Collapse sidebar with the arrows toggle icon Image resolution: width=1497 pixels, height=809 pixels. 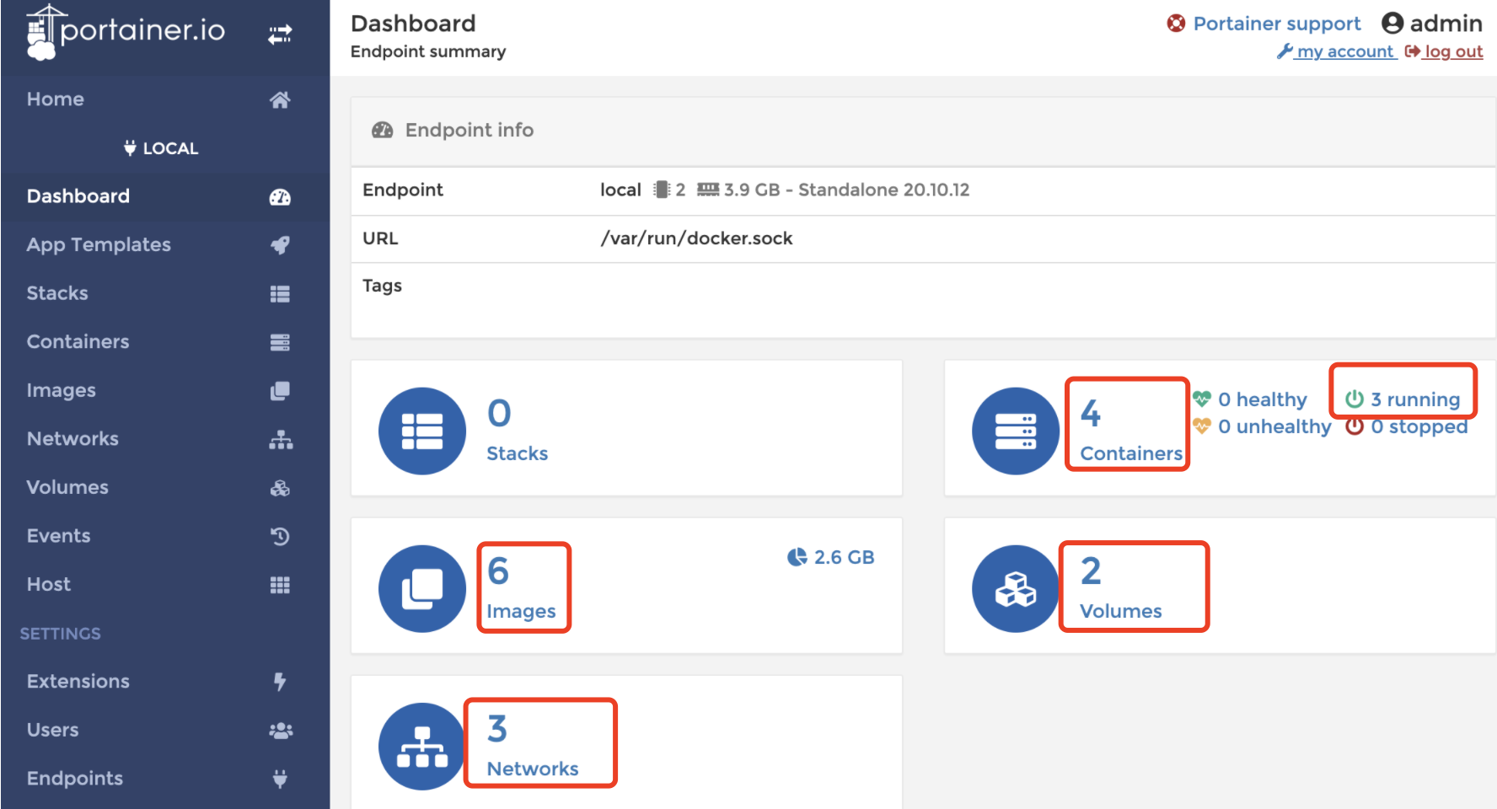pyautogui.click(x=280, y=35)
